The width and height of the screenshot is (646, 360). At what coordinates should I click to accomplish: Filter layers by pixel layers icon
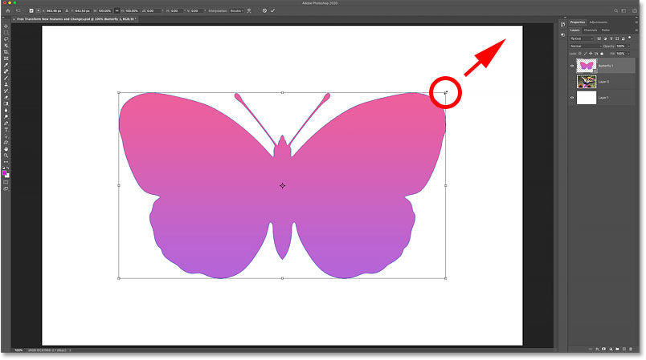pos(599,38)
